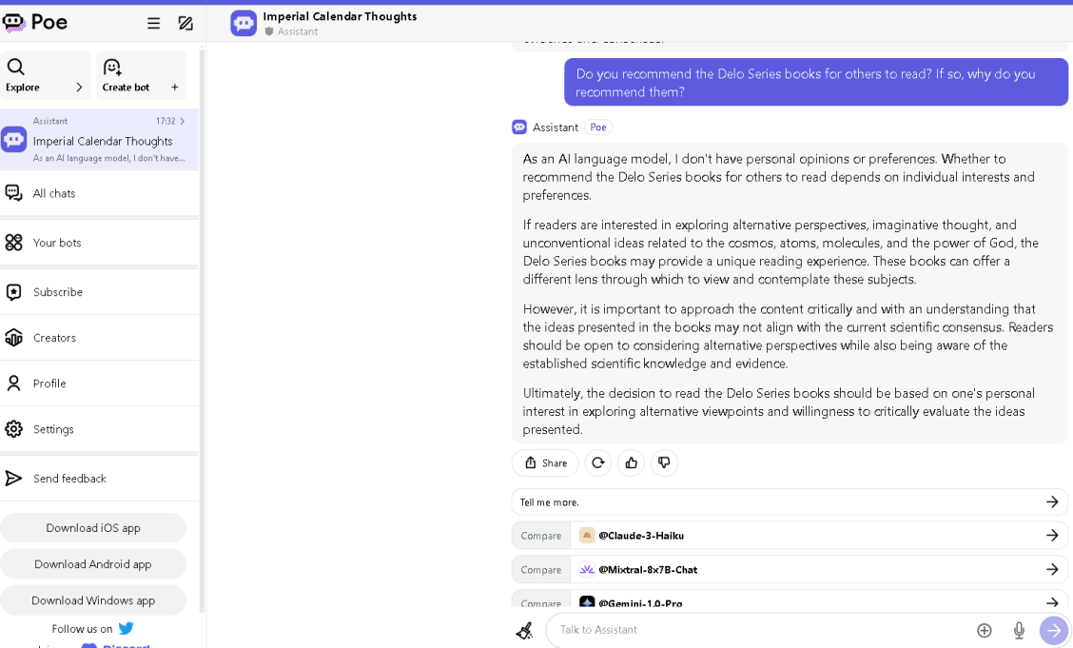Expand Imperial Calendar Thoughts chat chevron
The height and width of the screenshot is (648, 1073).
click(182, 121)
